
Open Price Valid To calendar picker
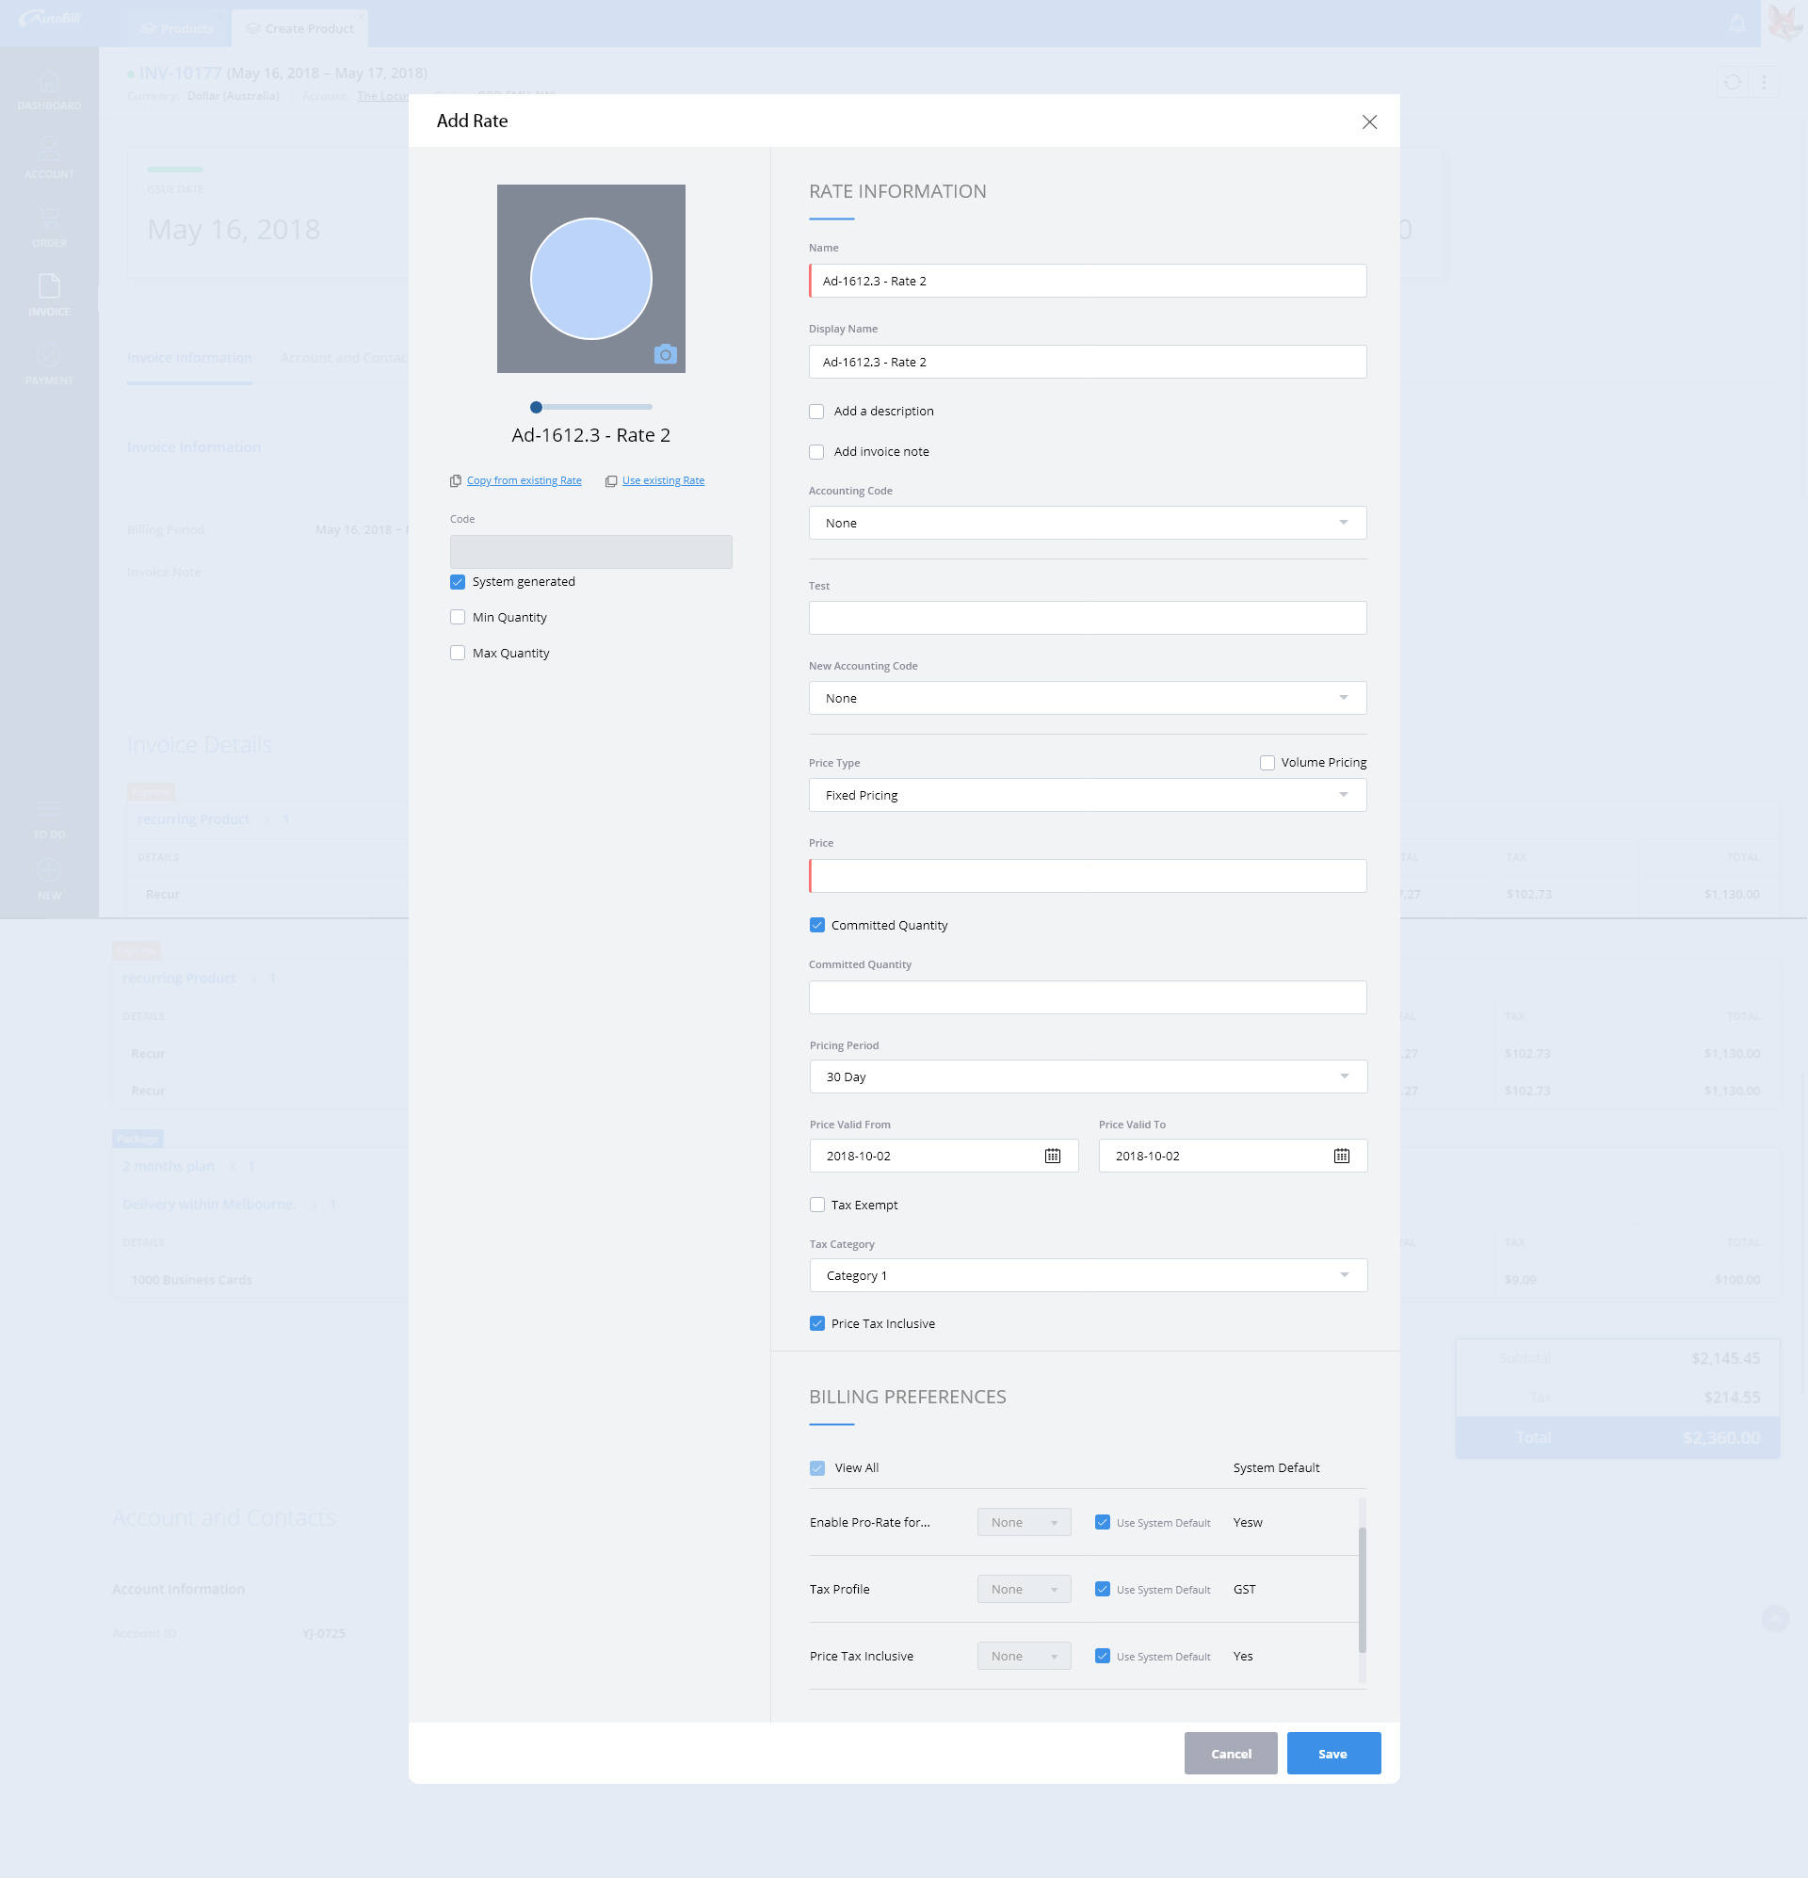pyautogui.click(x=1340, y=1156)
